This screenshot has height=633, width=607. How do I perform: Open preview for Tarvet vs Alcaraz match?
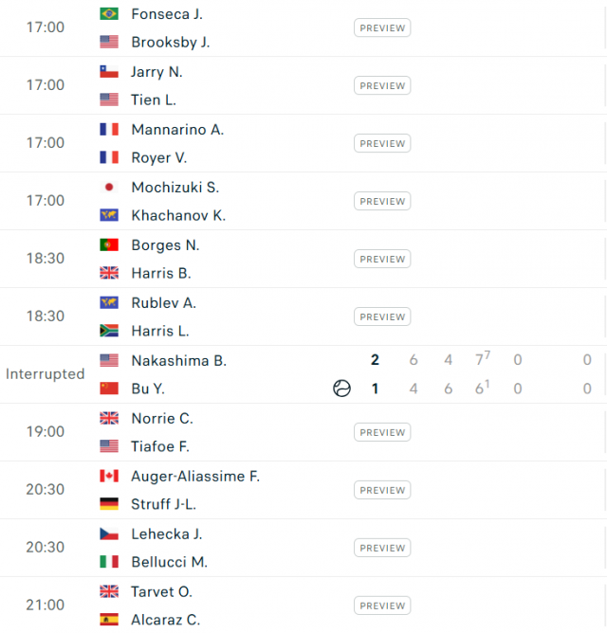coord(382,606)
